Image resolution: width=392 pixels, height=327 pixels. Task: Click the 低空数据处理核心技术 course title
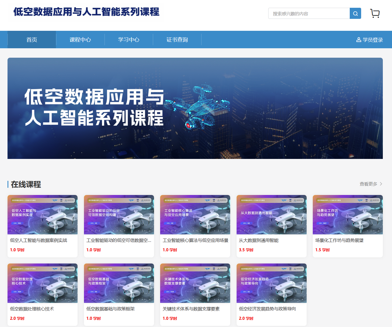point(32,309)
